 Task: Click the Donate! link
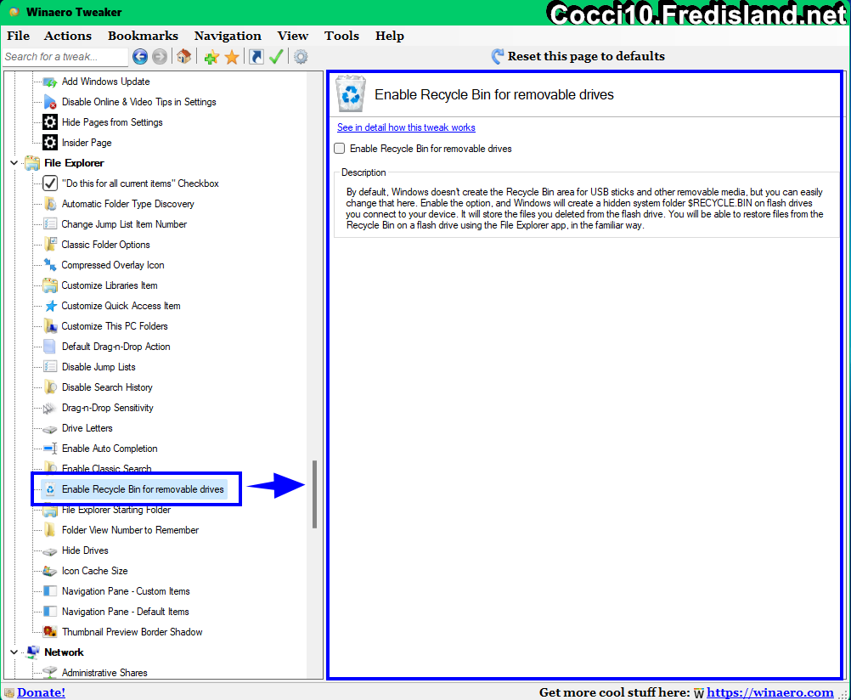click(42, 692)
